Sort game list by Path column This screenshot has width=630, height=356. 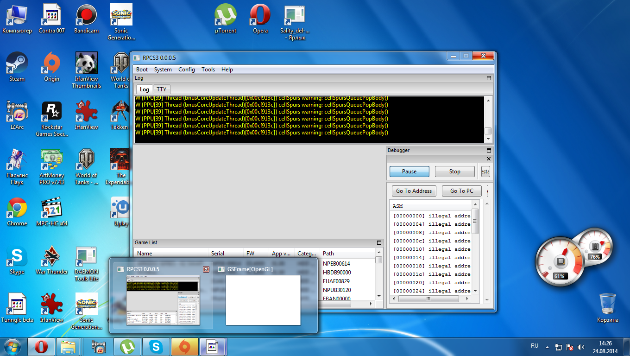point(347,254)
